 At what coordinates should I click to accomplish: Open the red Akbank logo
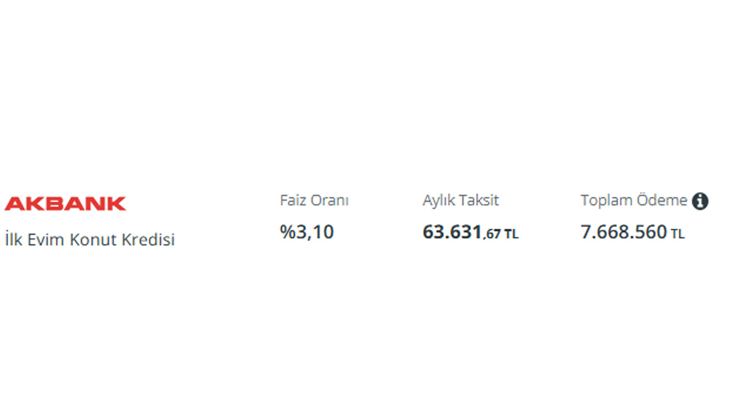[65, 204]
